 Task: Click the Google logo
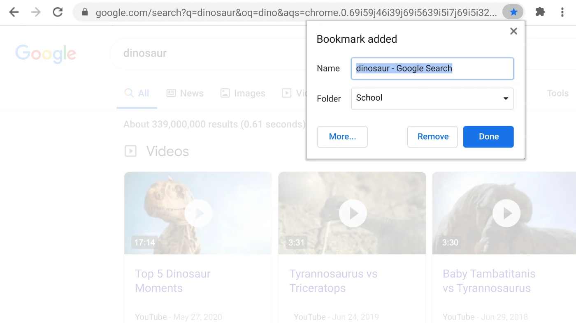[45, 54]
